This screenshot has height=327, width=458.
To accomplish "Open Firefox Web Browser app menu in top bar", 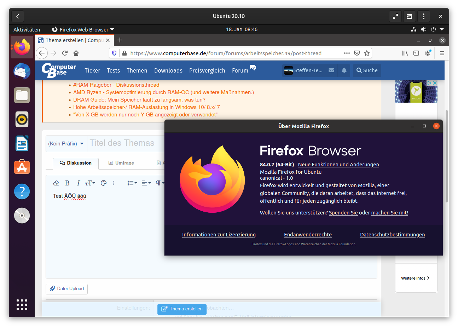I will tap(83, 30).
